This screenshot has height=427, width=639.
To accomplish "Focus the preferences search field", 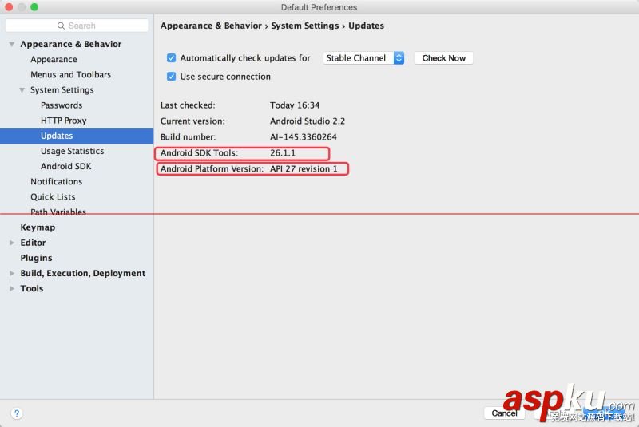I will pos(77,26).
